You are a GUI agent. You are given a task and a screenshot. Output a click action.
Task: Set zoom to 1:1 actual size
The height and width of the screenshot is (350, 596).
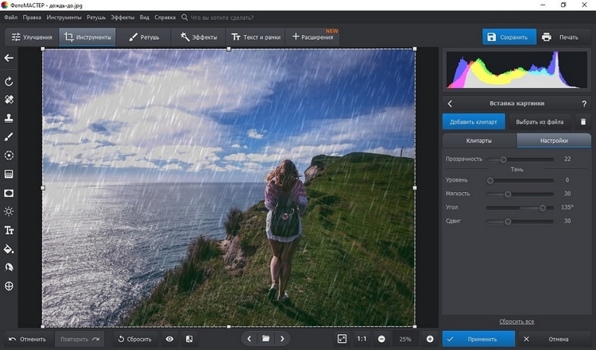[362, 339]
